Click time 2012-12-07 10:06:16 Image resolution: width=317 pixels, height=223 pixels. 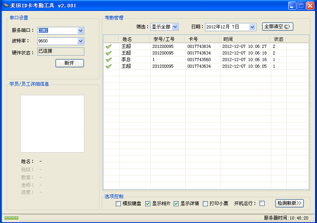click(244, 60)
